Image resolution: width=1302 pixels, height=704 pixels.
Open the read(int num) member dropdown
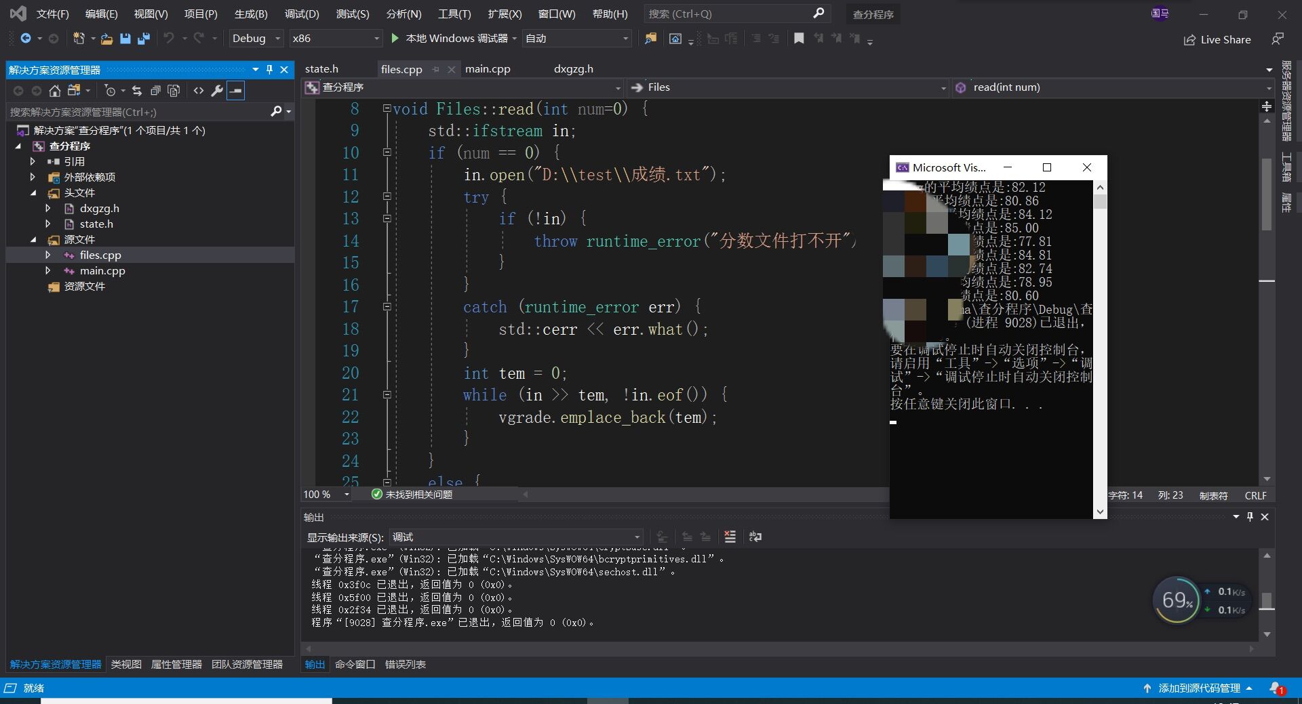1113,87
